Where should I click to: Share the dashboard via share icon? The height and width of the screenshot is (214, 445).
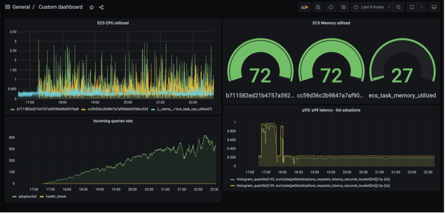(x=101, y=7)
